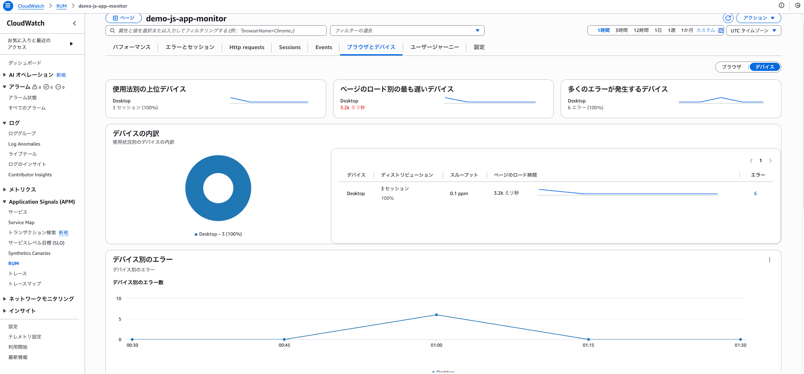The width and height of the screenshot is (804, 374).
Task: Click Desktop legend dot under donut
Action: click(196, 234)
